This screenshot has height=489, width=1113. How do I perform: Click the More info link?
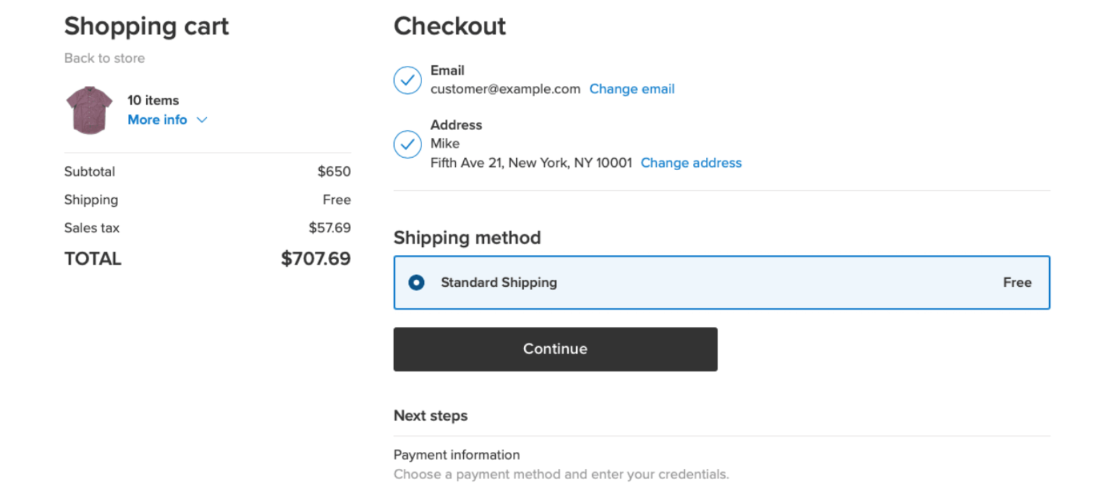point(157,120)
